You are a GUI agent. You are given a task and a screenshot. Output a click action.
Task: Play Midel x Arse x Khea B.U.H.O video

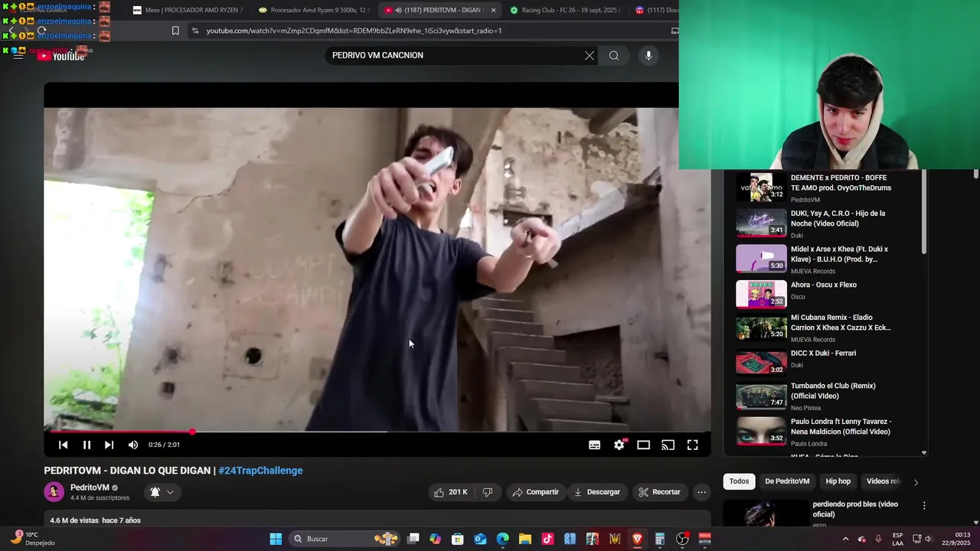click(825, 259)
